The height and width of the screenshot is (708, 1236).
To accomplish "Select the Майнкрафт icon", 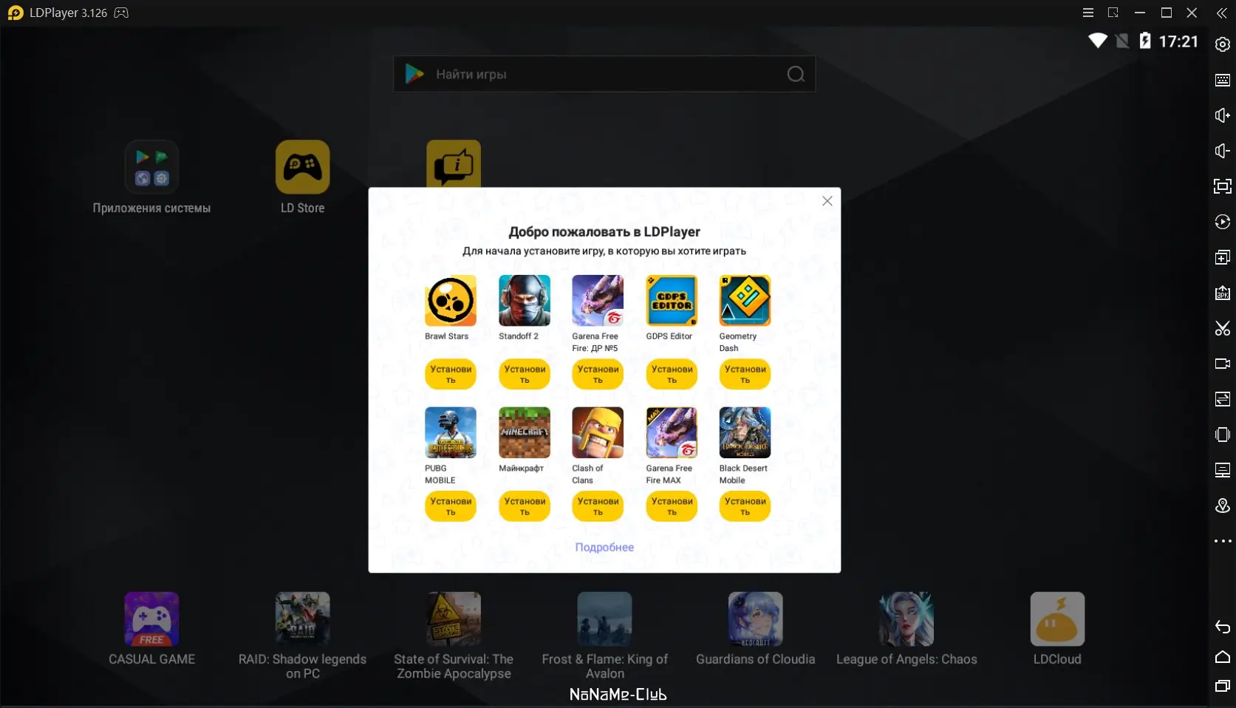I will 525,432.
